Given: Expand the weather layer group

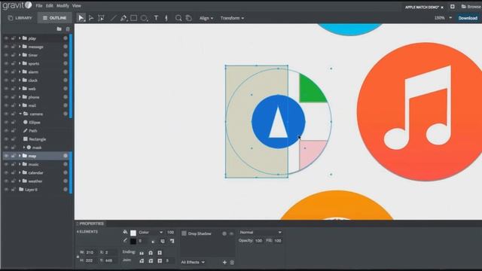Looking at the screenshot, I should coord(20,181).
